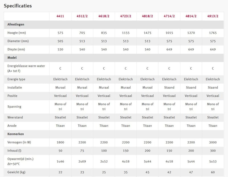Screen dimensions: 228x177
Task: Click the Specificaties heading
Action: click(18, 6)
